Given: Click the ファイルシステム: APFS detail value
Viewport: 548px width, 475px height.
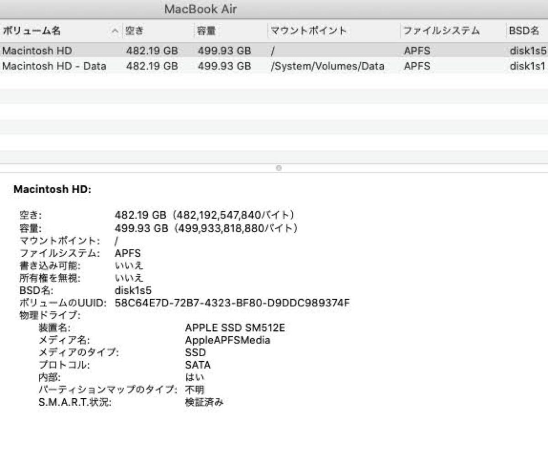Looking at the screenshot, I should (127, 253).
